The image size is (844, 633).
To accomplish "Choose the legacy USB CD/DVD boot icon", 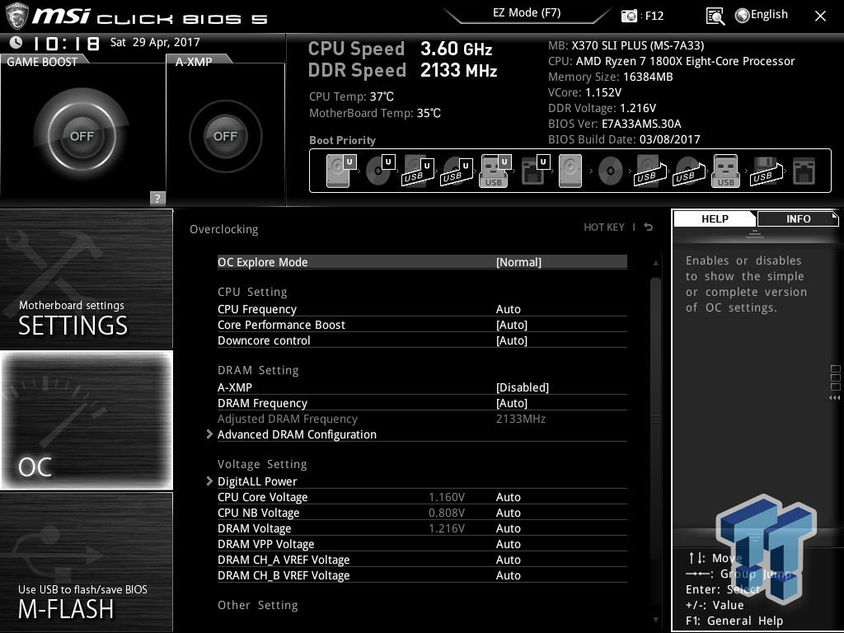I will tap(688, 171).
